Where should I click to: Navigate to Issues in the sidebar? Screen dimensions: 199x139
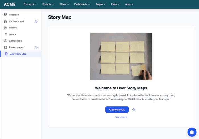click(x=20, y=34)
